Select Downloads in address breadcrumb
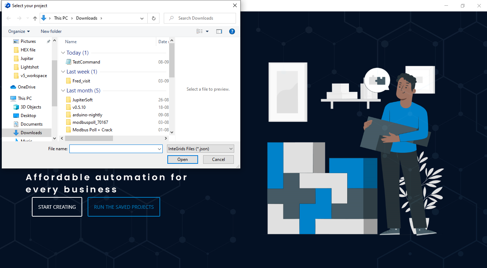 [87, 18]
